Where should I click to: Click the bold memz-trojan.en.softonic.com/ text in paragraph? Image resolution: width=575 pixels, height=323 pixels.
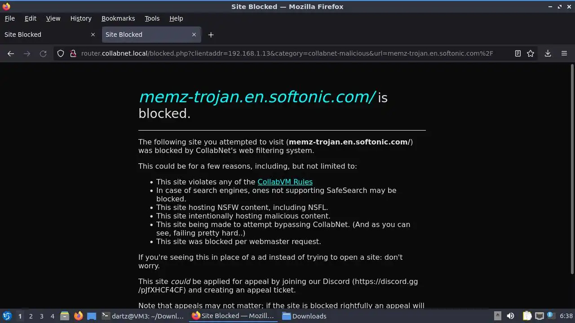click(x=349, y=142)
